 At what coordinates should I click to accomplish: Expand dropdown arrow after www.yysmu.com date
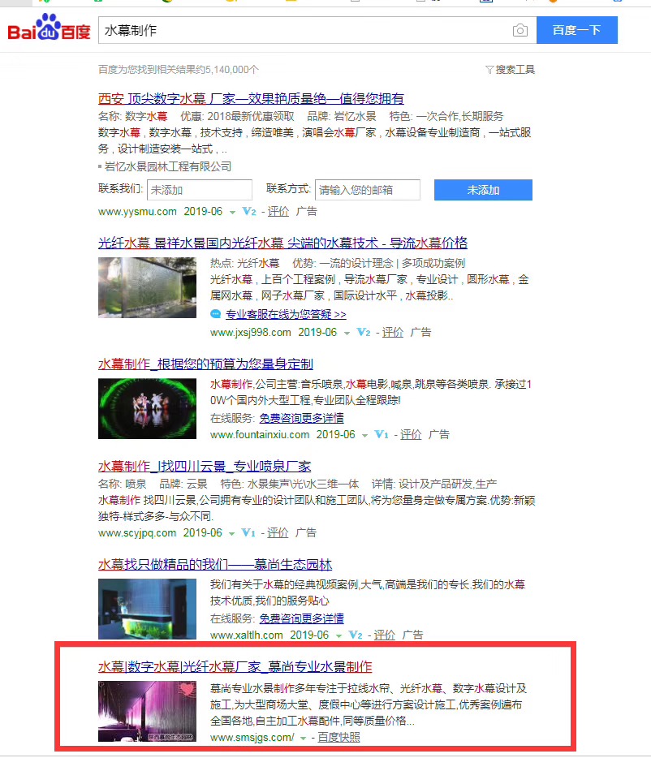point(232,213)
